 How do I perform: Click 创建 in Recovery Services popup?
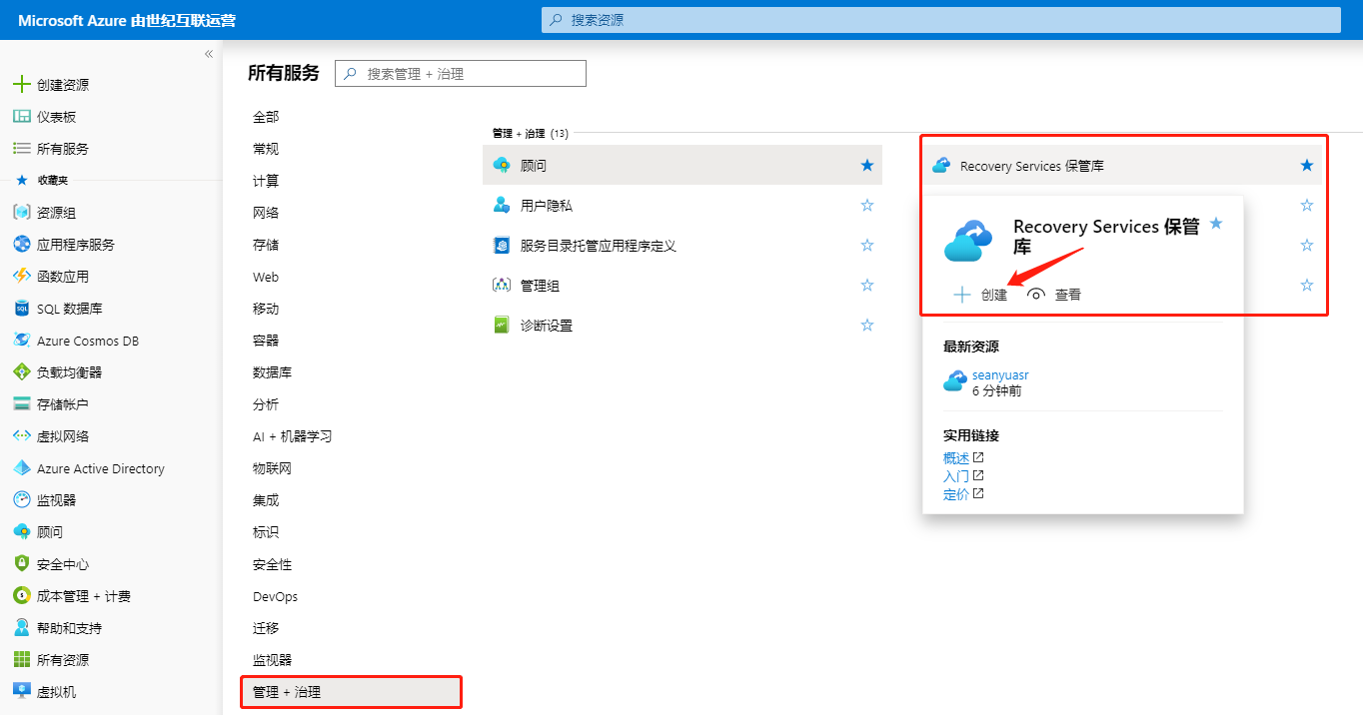[981, 295]
